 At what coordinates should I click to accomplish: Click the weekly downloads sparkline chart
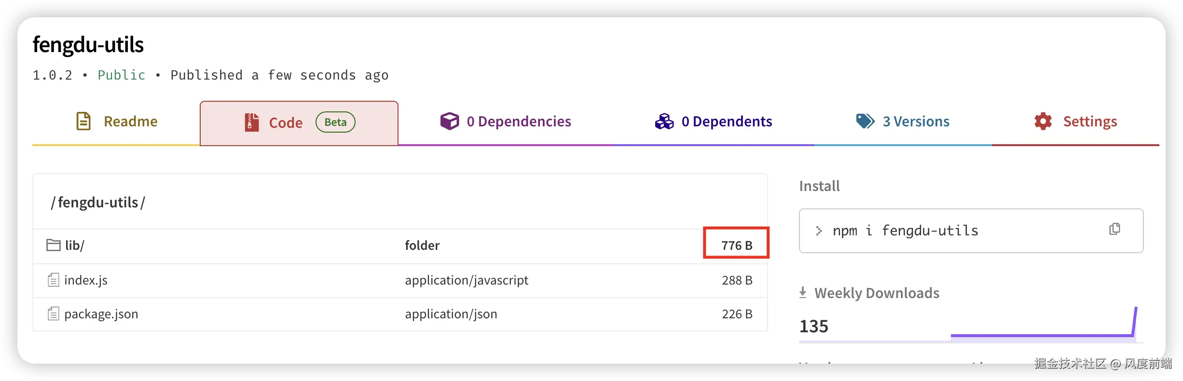tap(1042, 328)
